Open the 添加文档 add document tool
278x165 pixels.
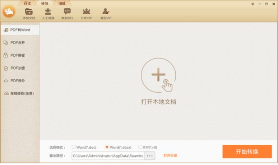(x=29, y=14)
